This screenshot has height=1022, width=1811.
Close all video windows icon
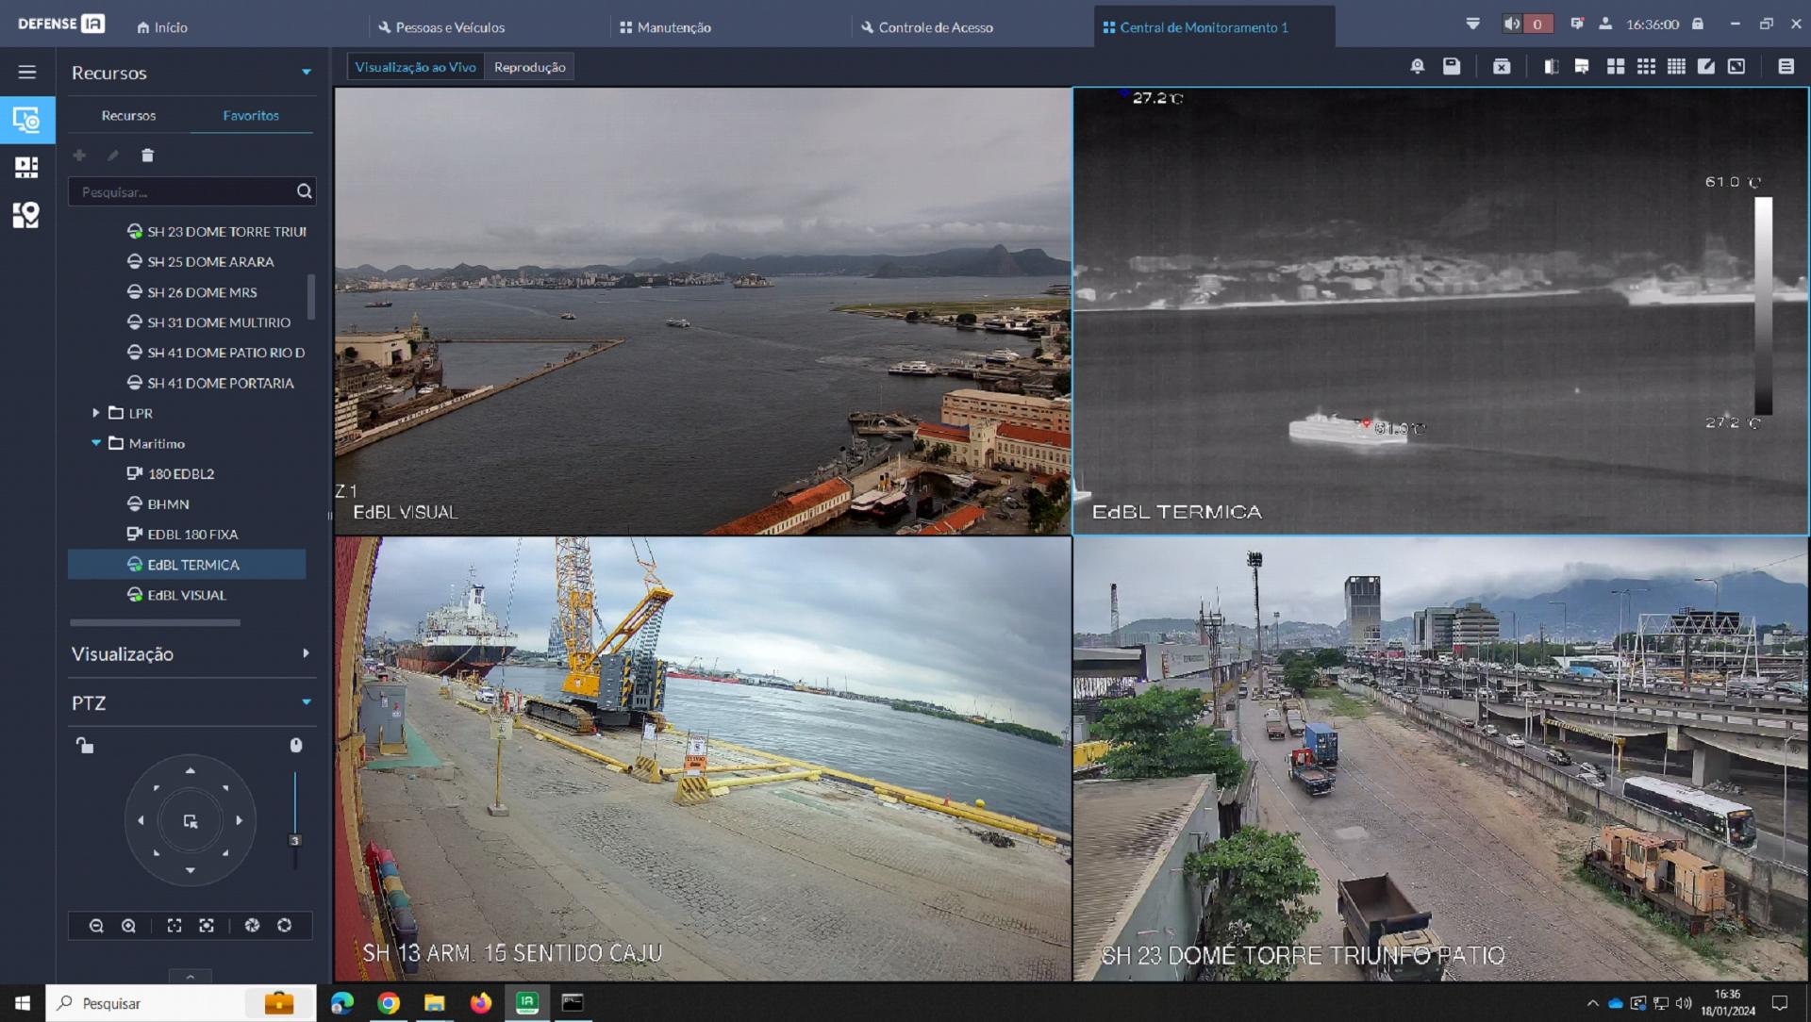1502,66
